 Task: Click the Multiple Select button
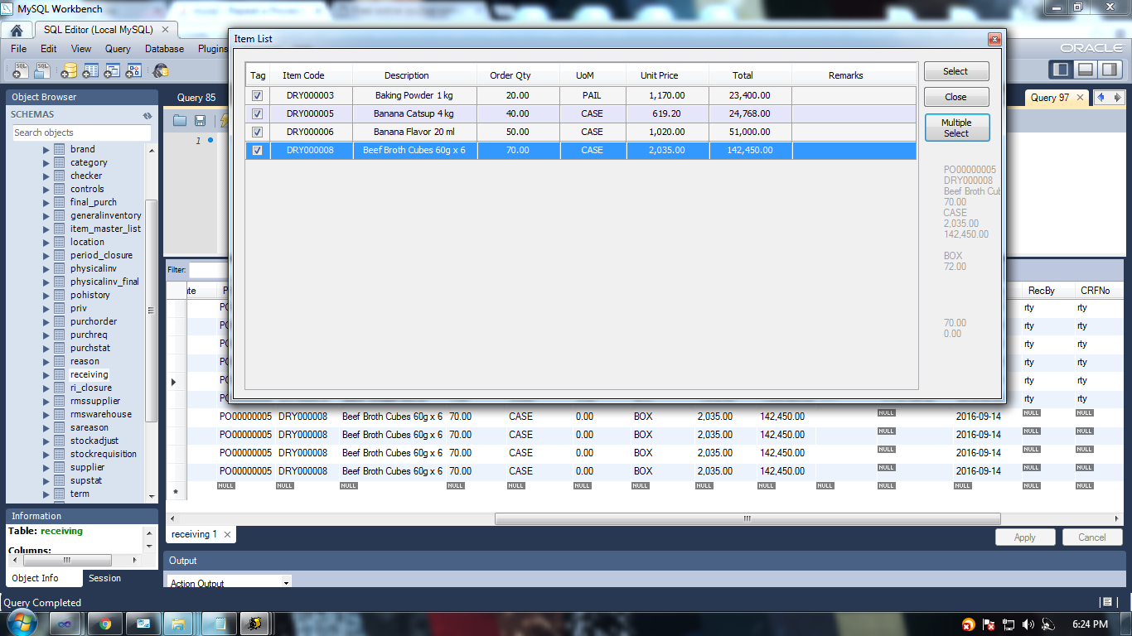[x=956, y=128]
